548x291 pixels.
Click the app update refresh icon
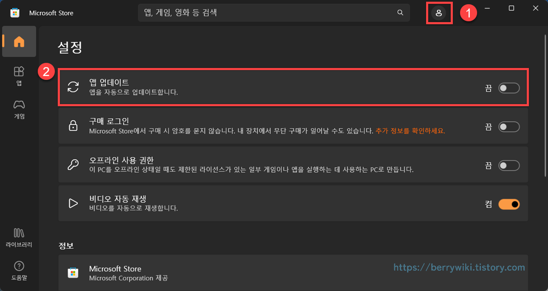[73, 87]
